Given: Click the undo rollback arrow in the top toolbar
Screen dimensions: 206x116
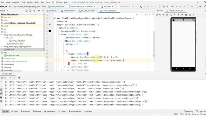Looking at the screenshot, I should pos(192,6).
